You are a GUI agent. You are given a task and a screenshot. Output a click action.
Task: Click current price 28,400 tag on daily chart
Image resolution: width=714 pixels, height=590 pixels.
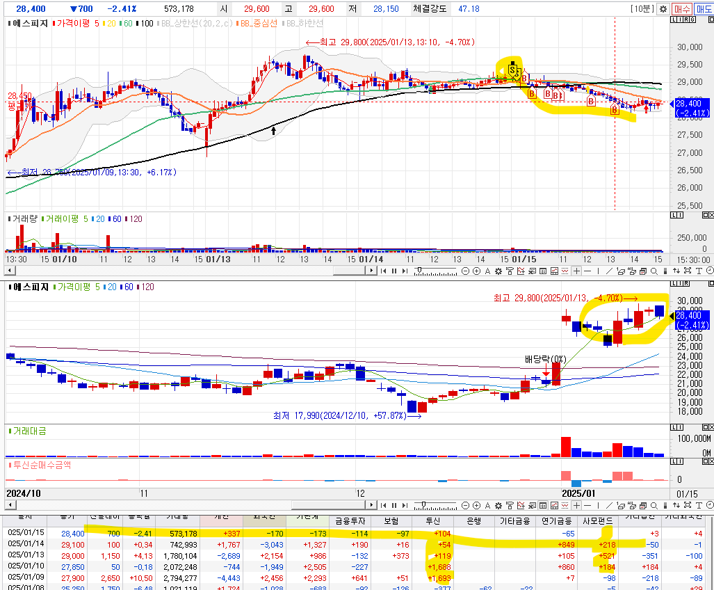pyautogui.click(x=692, y=320)
